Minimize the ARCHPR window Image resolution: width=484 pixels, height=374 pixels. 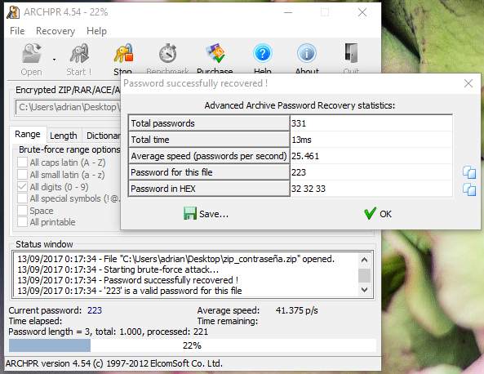coord(288,12)
